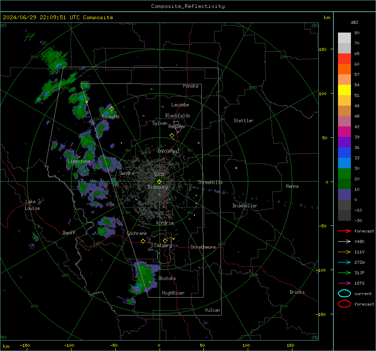Click the white asterisk marker above Limestone
The width and height of the screenshot is (376, 351).
[79, 157]
